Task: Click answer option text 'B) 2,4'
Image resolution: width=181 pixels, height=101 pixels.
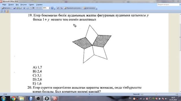Action: pos(37,71)
